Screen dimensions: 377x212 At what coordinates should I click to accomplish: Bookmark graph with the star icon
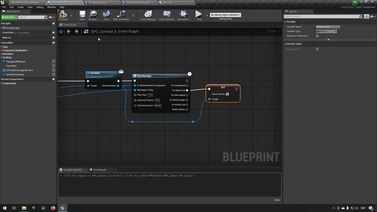click(x=61, y=31)
